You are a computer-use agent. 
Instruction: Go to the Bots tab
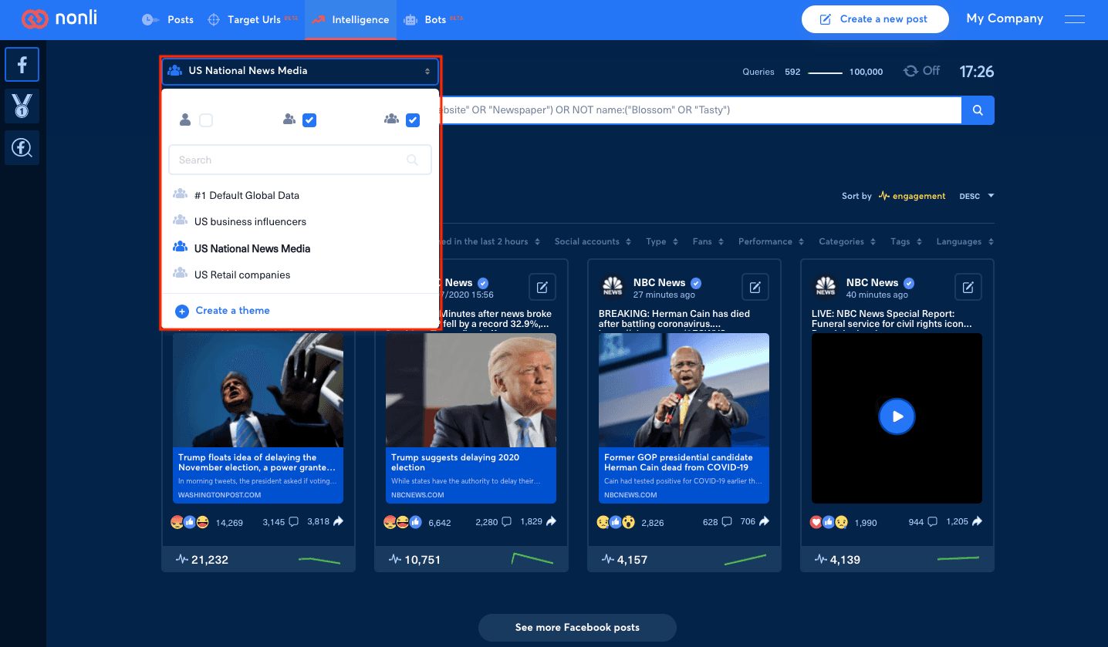(x=434, y=20)
